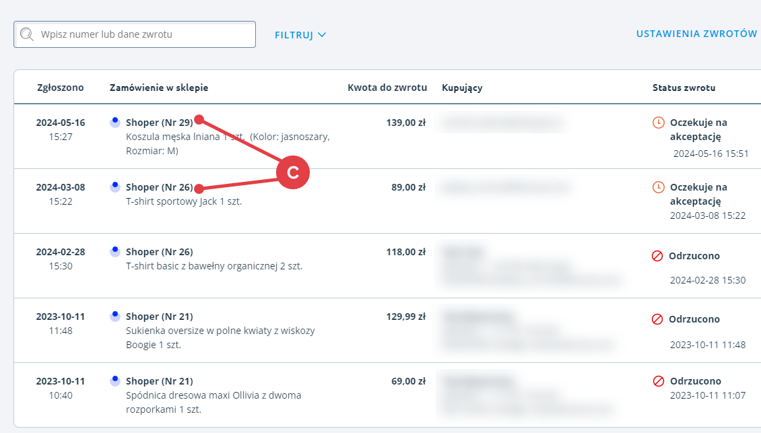Click the red C annotation marker

click(x=293, y=172)
